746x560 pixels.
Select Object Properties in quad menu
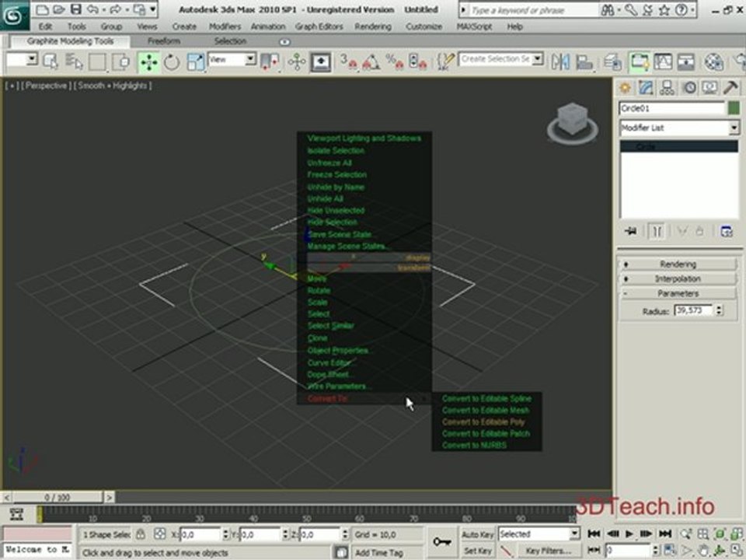coord(338,351)
